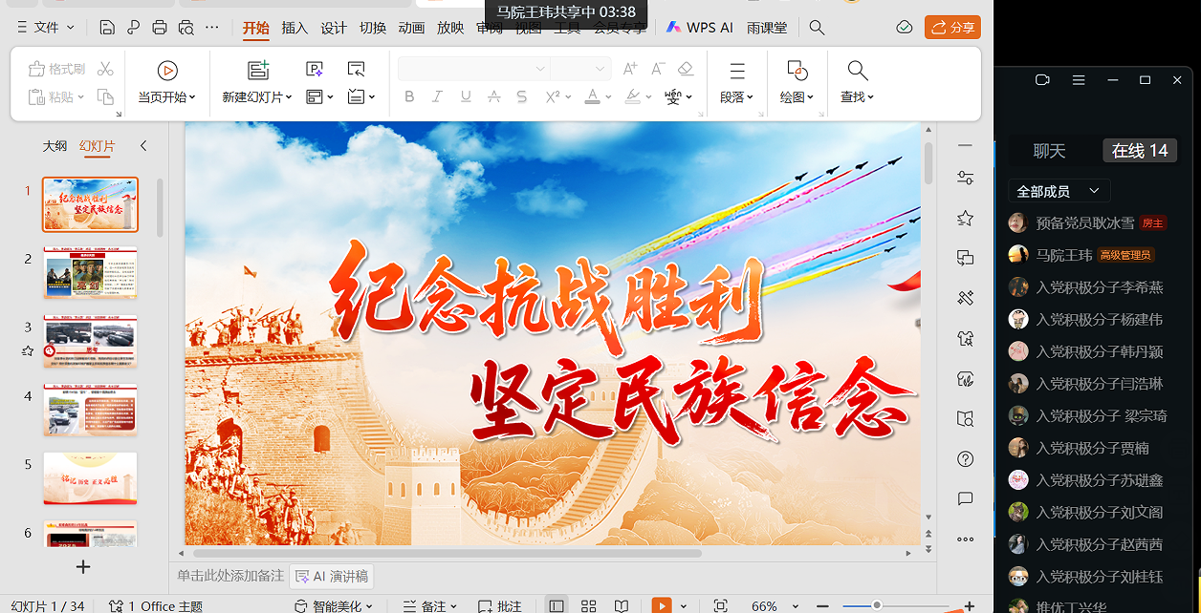Open the 插入 ribbon tab
Viewport: 1201px width, 613px height.
click(x=295, y=28)
